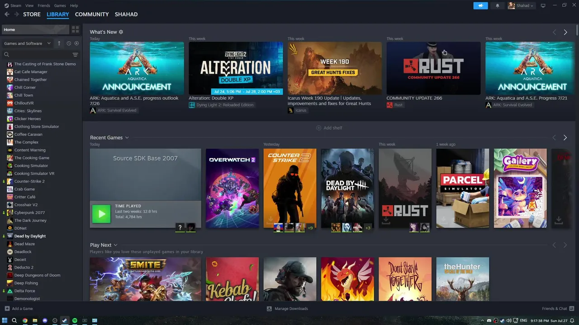Open Chrome from the taskbar
Image resolution: width=579 pixels, height=325 pixels.
(25, 320)
